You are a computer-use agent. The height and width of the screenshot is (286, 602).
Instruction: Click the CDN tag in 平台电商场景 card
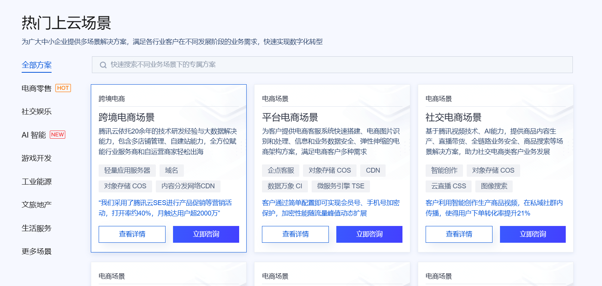coord(373,170)
